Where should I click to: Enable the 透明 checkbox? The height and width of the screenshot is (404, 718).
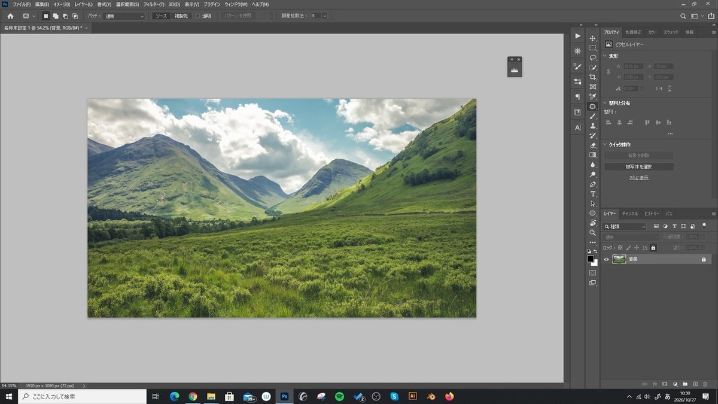[198, 16]
